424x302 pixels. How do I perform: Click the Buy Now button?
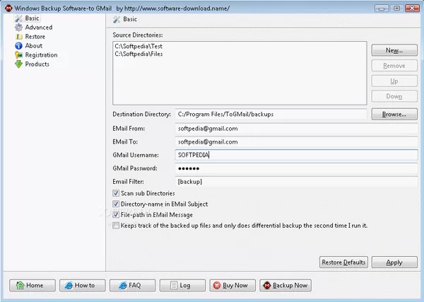(x=232, y=285)
